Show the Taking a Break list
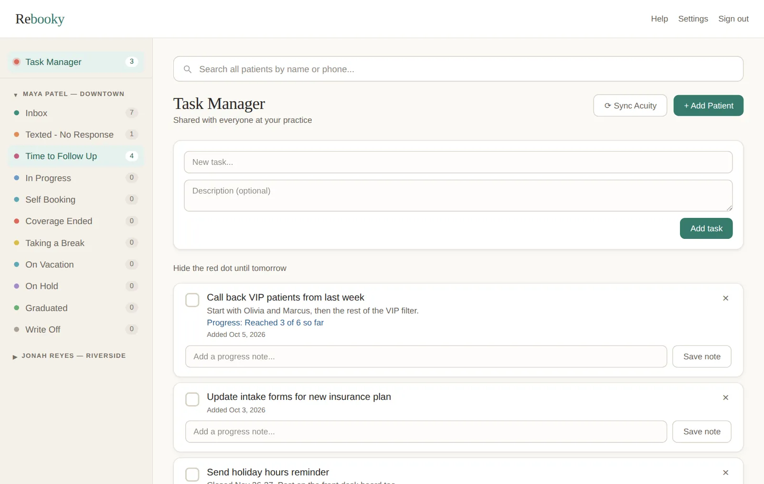764x484 pixels. (x=75, y=243)
